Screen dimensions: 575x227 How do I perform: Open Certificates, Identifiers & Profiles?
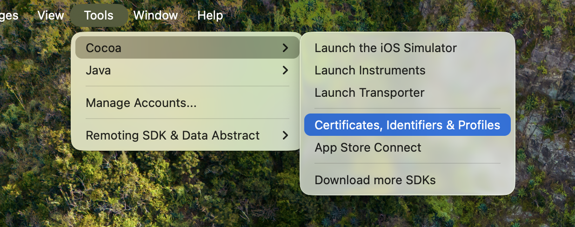(407, 125)
